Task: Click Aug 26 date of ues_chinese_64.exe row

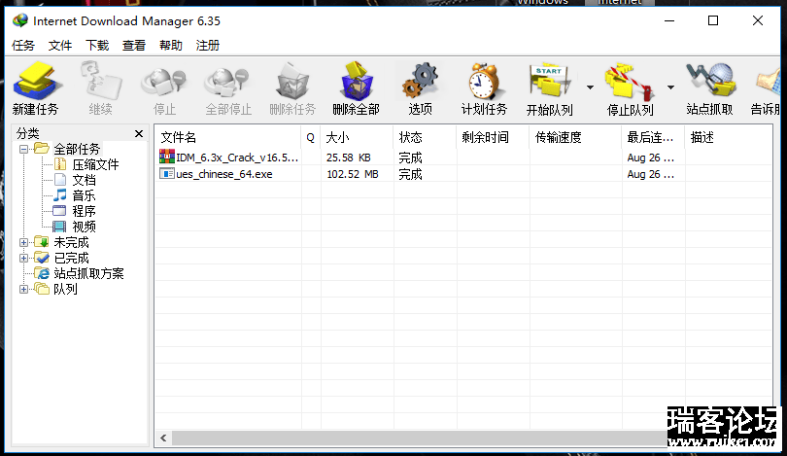Action: [x=650, y=174]
